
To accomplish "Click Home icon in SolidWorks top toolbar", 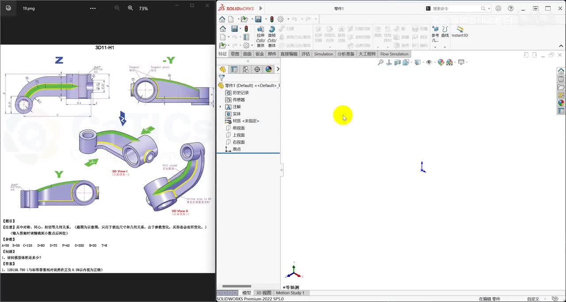I will [x=222, y=19].
